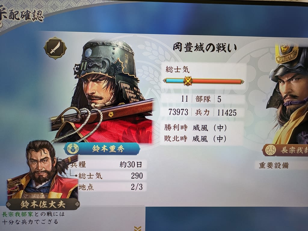
Task: Select the 地点 2/3 row
Action: click(x=111, y=187)
